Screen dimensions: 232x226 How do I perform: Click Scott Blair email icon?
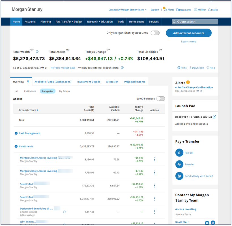(x=207, y=223)
